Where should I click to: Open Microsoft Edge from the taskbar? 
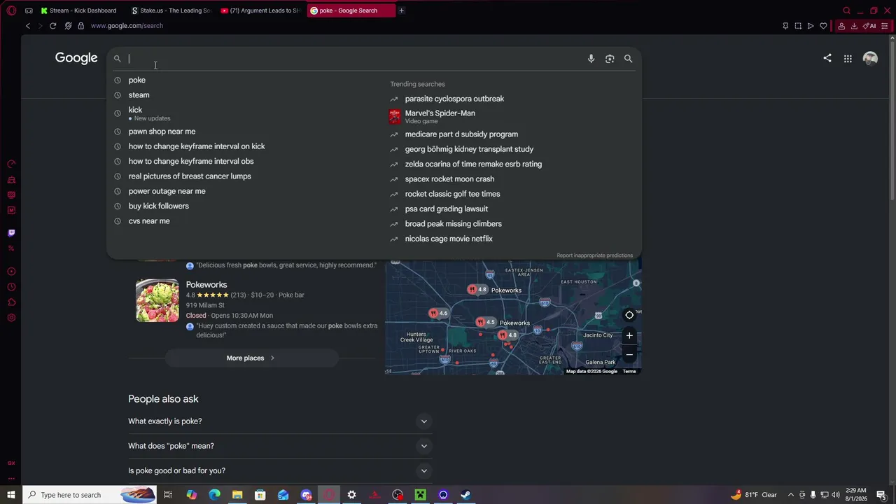click(x=214, y=495)
